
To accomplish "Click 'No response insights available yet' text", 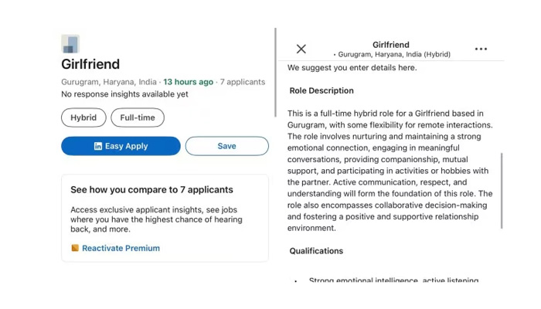I will 124,94.
